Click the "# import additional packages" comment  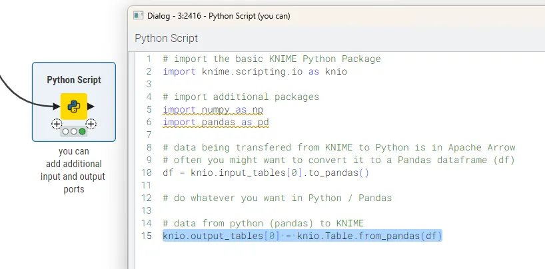tap(241, 97)
